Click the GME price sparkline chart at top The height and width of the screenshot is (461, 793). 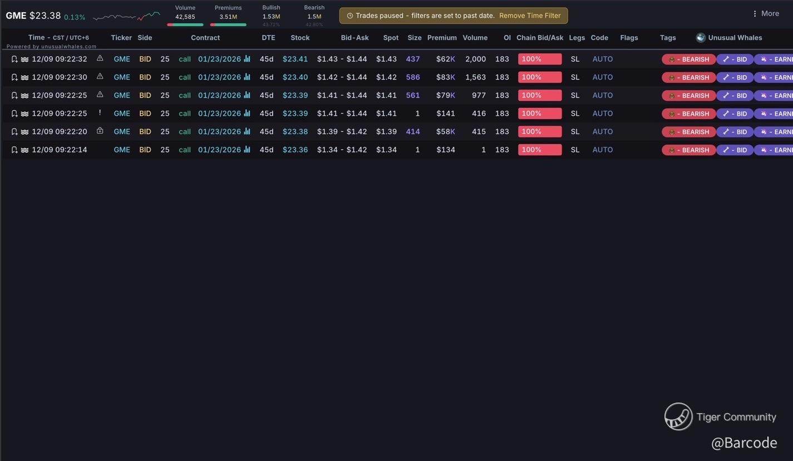(126, 16)
